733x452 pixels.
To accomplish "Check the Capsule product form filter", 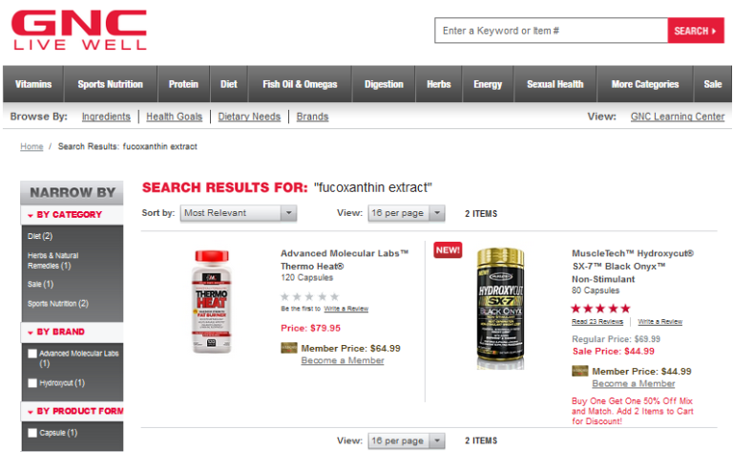I will pos(32,433).
